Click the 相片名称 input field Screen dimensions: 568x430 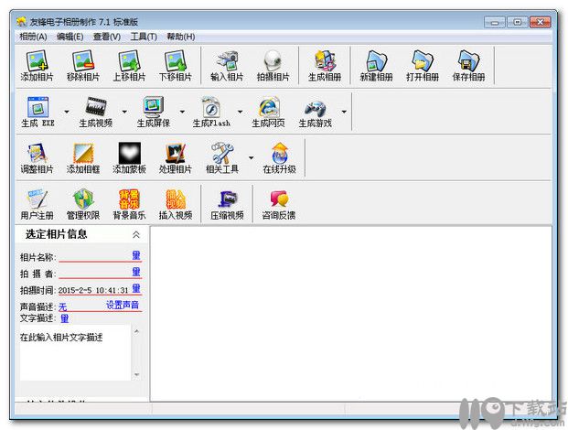point(95,256)
